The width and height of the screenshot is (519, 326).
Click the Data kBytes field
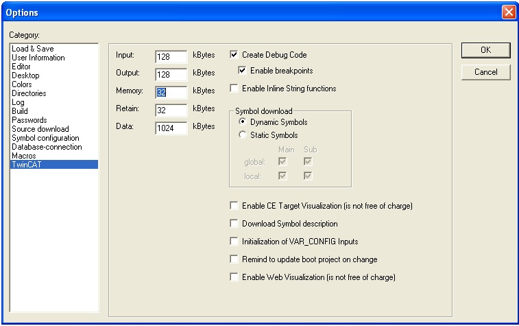coord(171,128)
